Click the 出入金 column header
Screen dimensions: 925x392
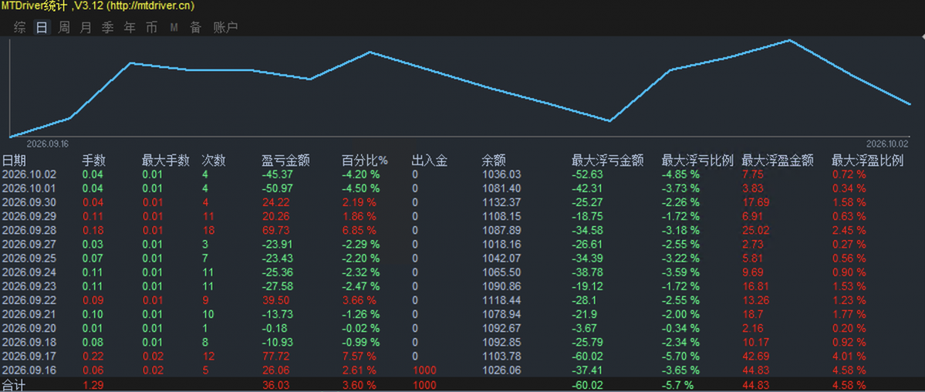(430, 161)
